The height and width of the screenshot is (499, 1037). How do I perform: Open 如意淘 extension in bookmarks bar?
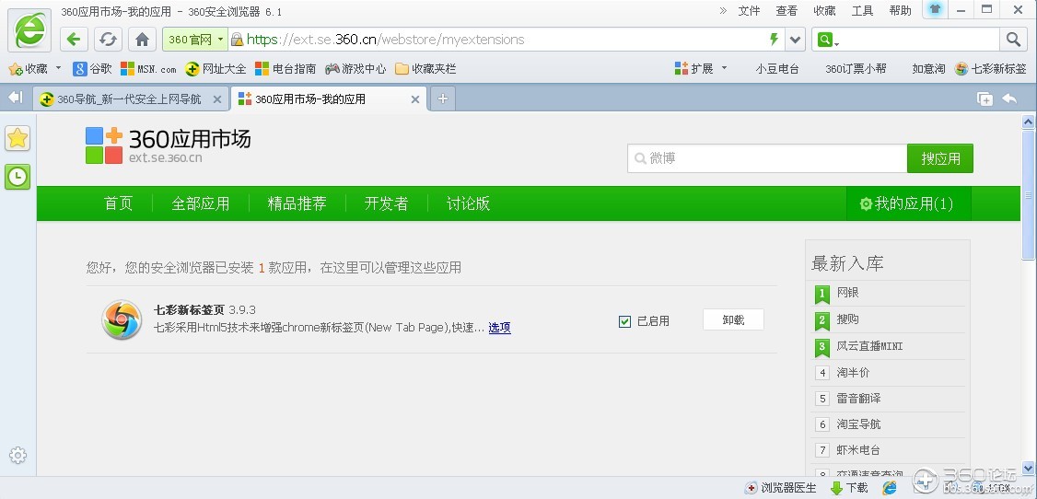point(928,69)
